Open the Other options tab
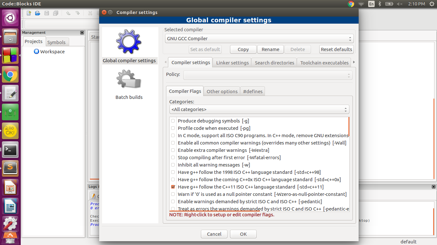This screenshot has width=437, height=245. 222,92
